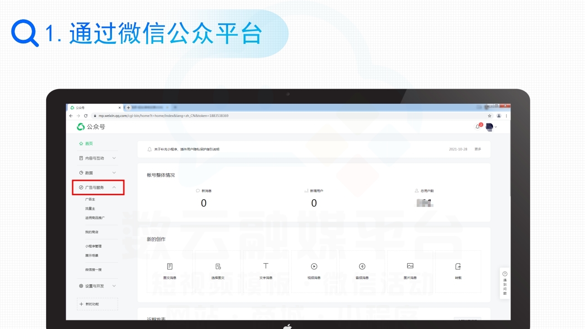
Task: Open a new browser tab with plus
Action: 128,107
